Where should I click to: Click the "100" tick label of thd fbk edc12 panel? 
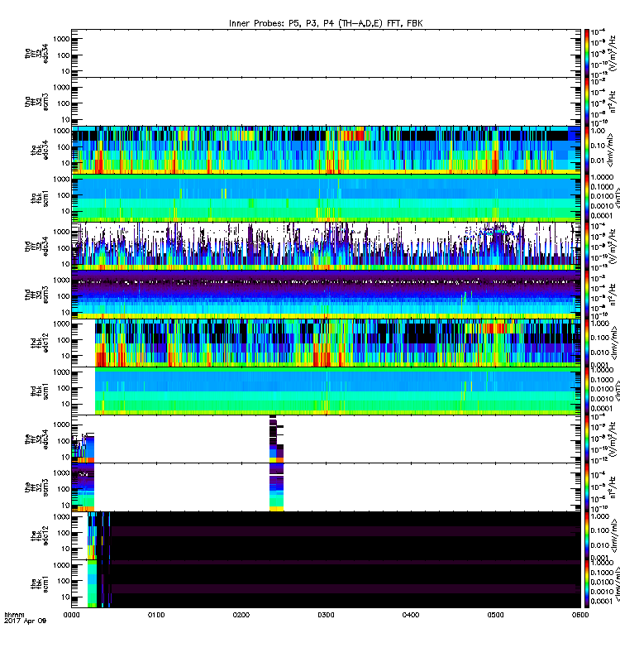(x=64, y=340)
